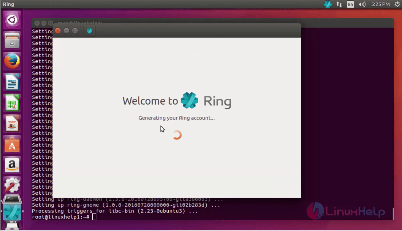Start LibreOffice Writer from the dock

[12, 82]
